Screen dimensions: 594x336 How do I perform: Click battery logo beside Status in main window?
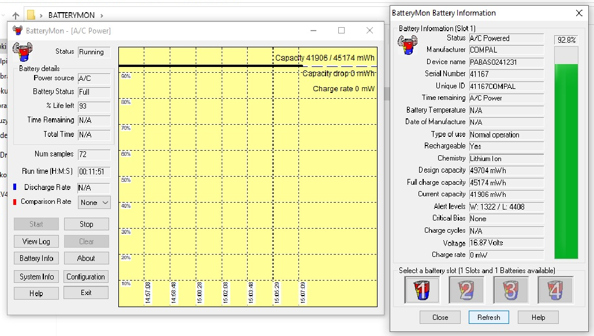(x=23, y=52)
